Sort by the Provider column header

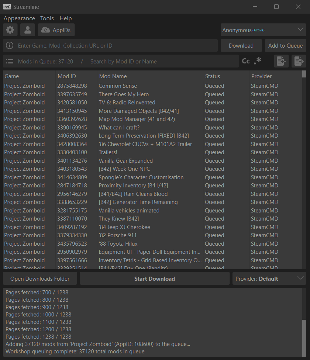276,76
